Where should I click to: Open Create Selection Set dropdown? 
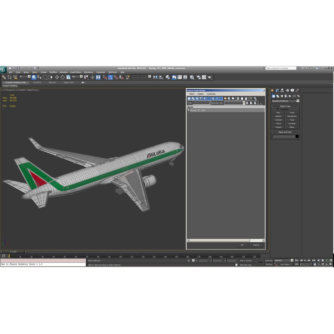pyautogui.click(x=141, y=76)
